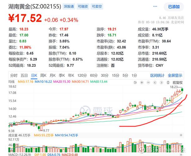The height and width of the screenshot is (156, 191).
Task: Select the 30分 chart tab
Action: (x=105, y=76)
